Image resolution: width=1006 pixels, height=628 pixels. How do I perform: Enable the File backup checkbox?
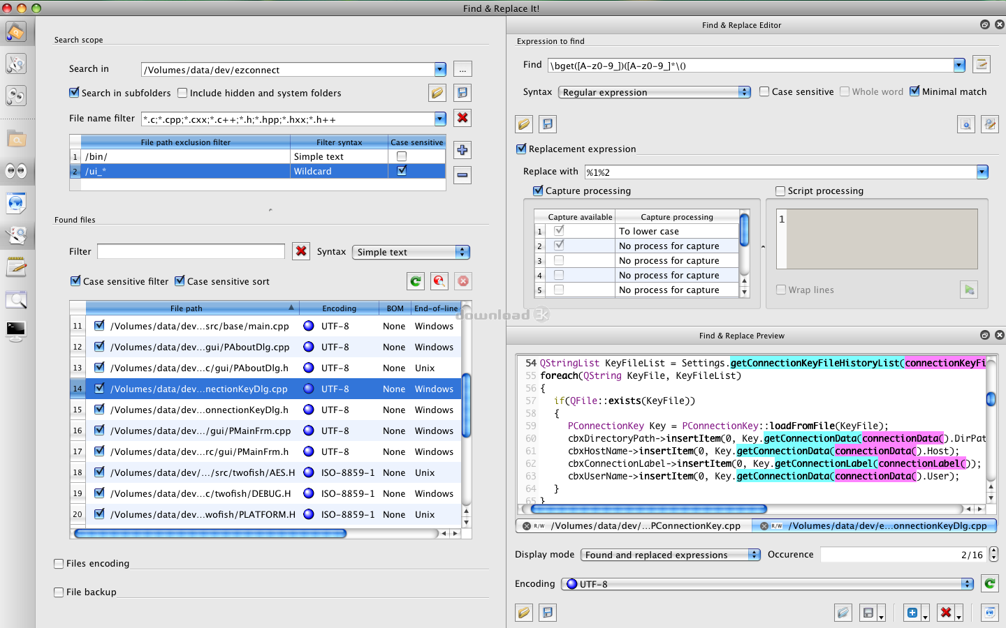[x=59, y=592]
